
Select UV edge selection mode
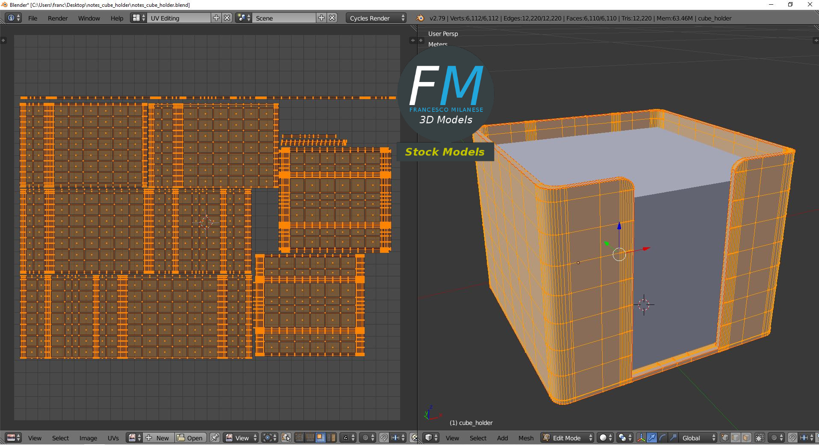[x=310, y=438]
